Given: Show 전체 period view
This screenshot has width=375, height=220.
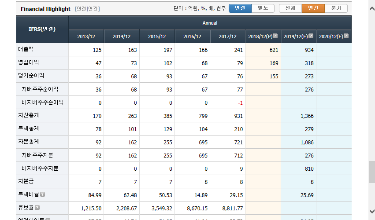Looking at the screenshot, I should tap(290, 8).
